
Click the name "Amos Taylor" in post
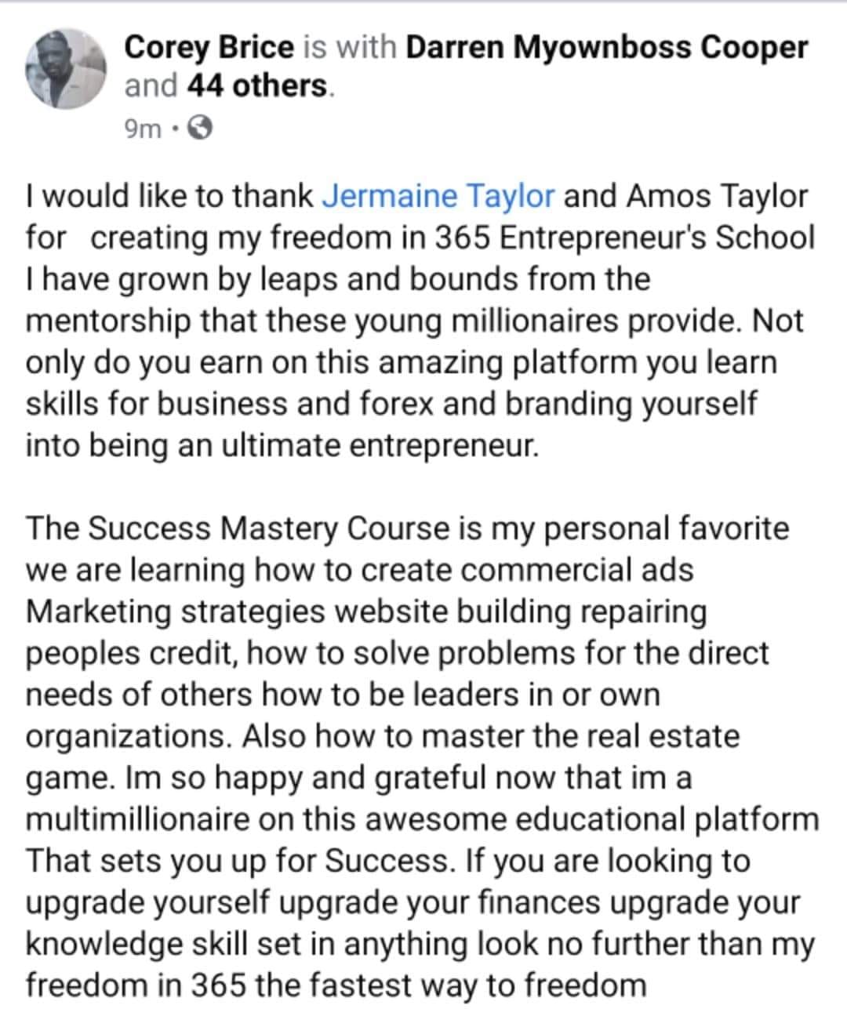coord(717,195)
